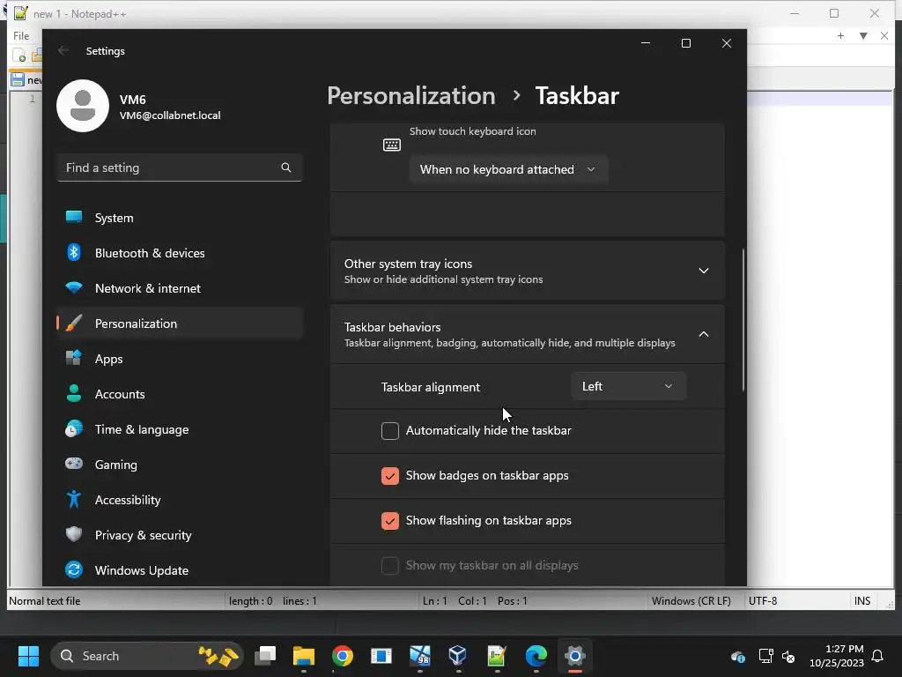Uncheck Show flashing on taskbar apps
902x677 pixels.
tap(390, 520)
